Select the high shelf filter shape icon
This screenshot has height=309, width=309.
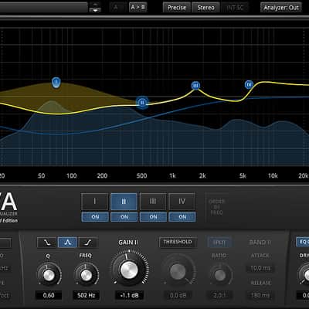(88, 243)
